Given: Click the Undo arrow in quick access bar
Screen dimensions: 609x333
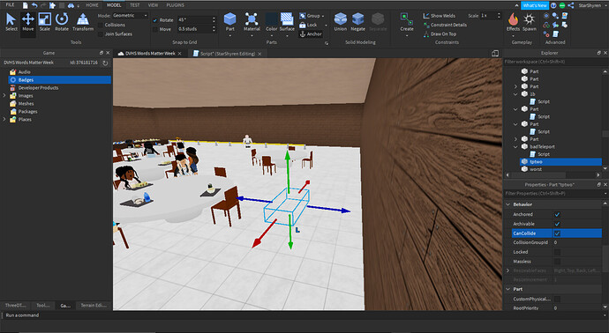Looking at the screenshot, I should click(34, 5).
